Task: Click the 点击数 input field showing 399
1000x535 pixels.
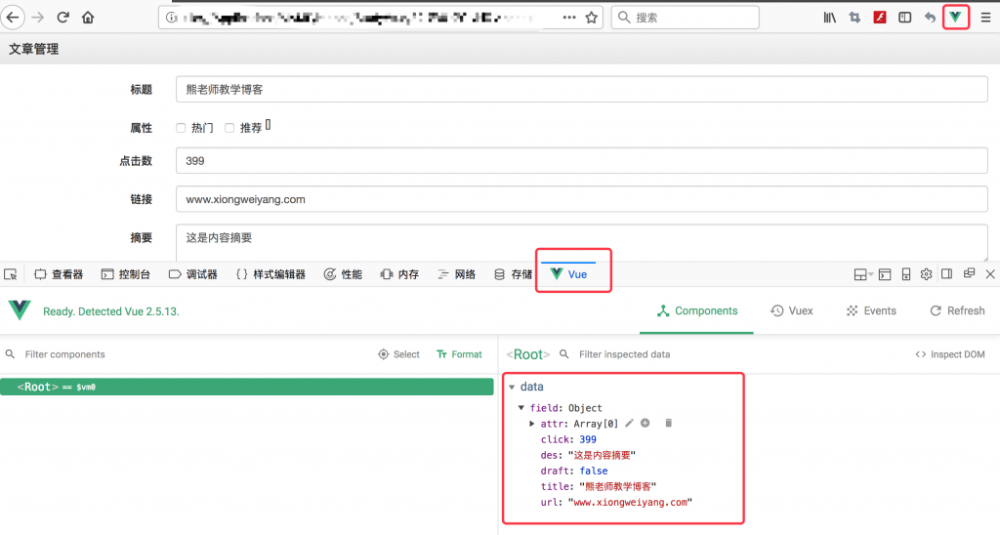Action: (x=582, y=161)
